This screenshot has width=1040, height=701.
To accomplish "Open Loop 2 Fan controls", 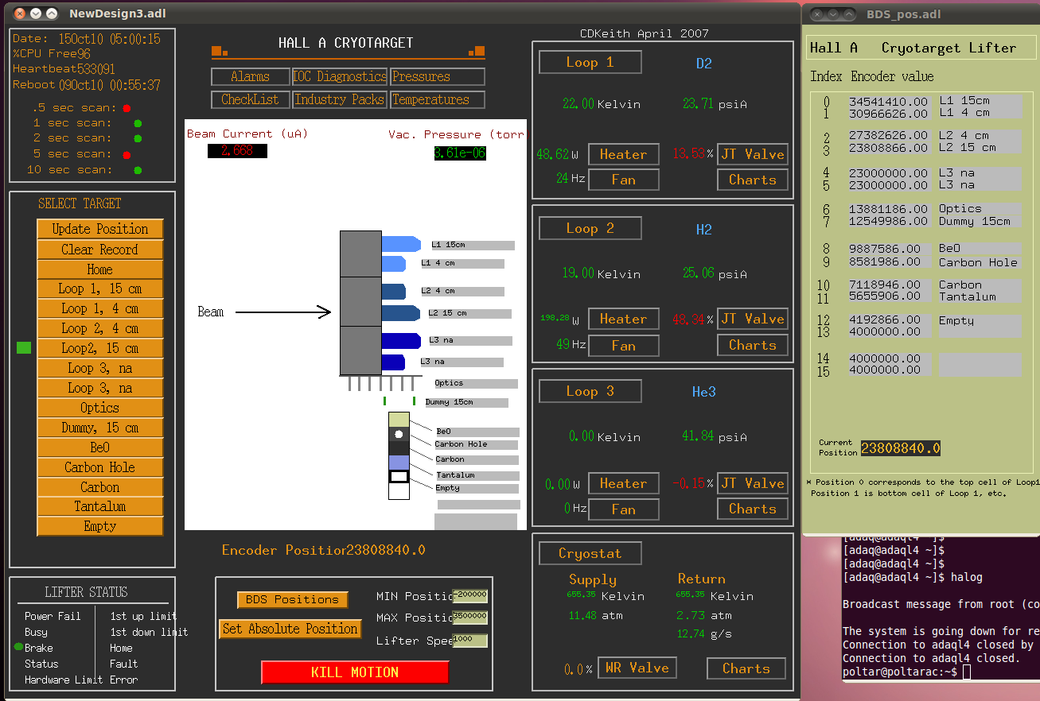I will pos(623,346).
